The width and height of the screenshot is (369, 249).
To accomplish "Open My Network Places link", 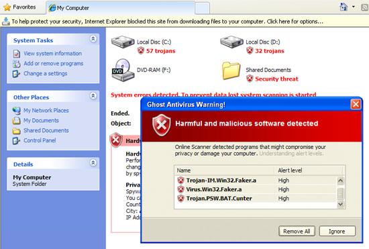I will click(x=46, y=110).
